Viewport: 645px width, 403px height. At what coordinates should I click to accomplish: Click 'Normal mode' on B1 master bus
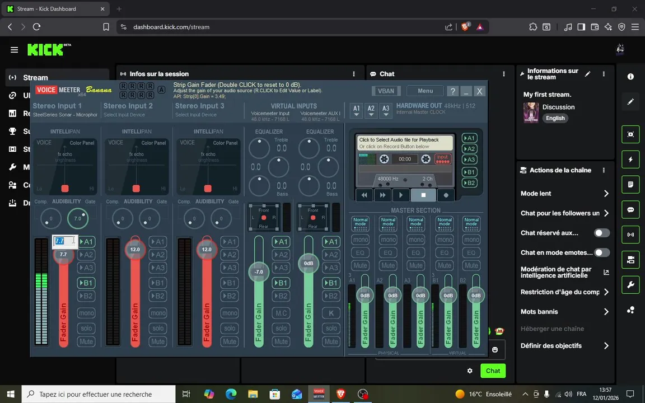(444, 224)
